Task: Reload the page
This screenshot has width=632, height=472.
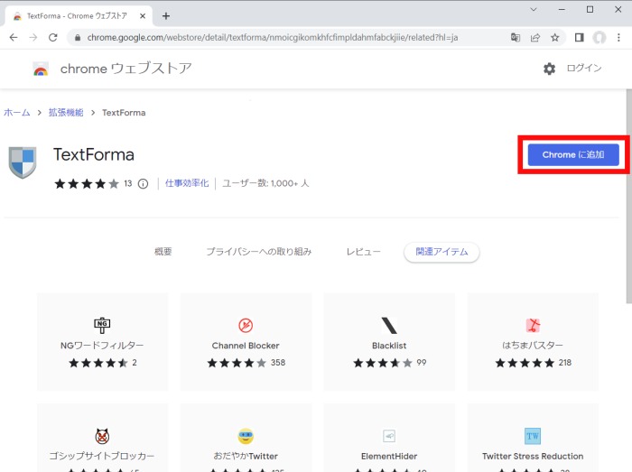Action: click(52, 38)
